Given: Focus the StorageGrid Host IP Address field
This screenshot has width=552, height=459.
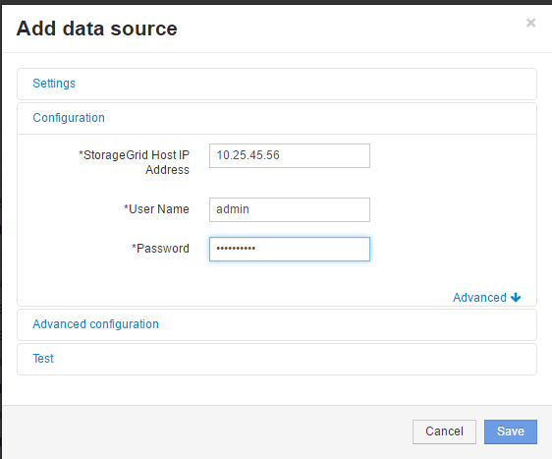Looking at the screenshot, I should pos(290,155).
